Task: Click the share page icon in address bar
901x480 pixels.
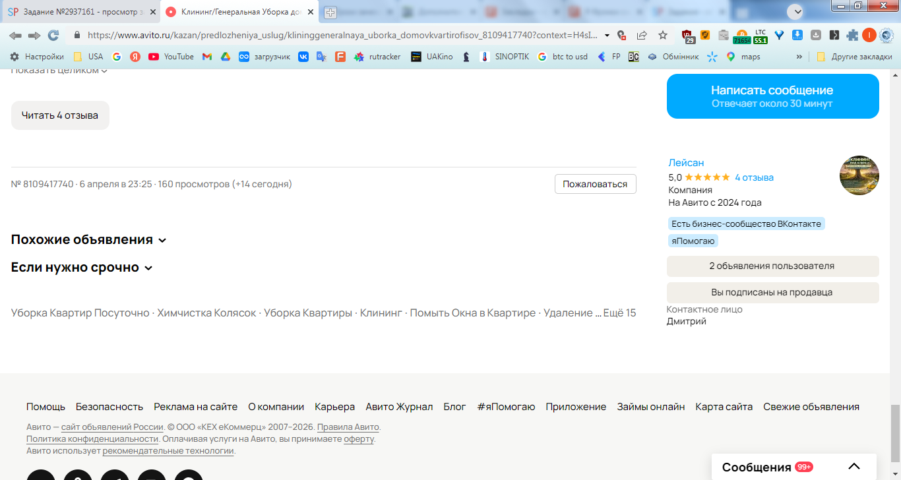Action: coord(642,36)
